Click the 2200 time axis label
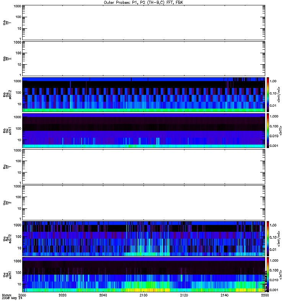 265,295
